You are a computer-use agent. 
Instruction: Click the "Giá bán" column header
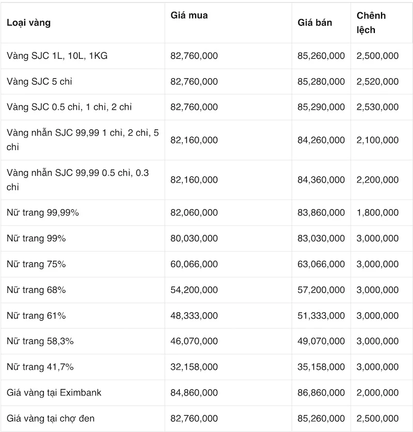click(315, 23)
